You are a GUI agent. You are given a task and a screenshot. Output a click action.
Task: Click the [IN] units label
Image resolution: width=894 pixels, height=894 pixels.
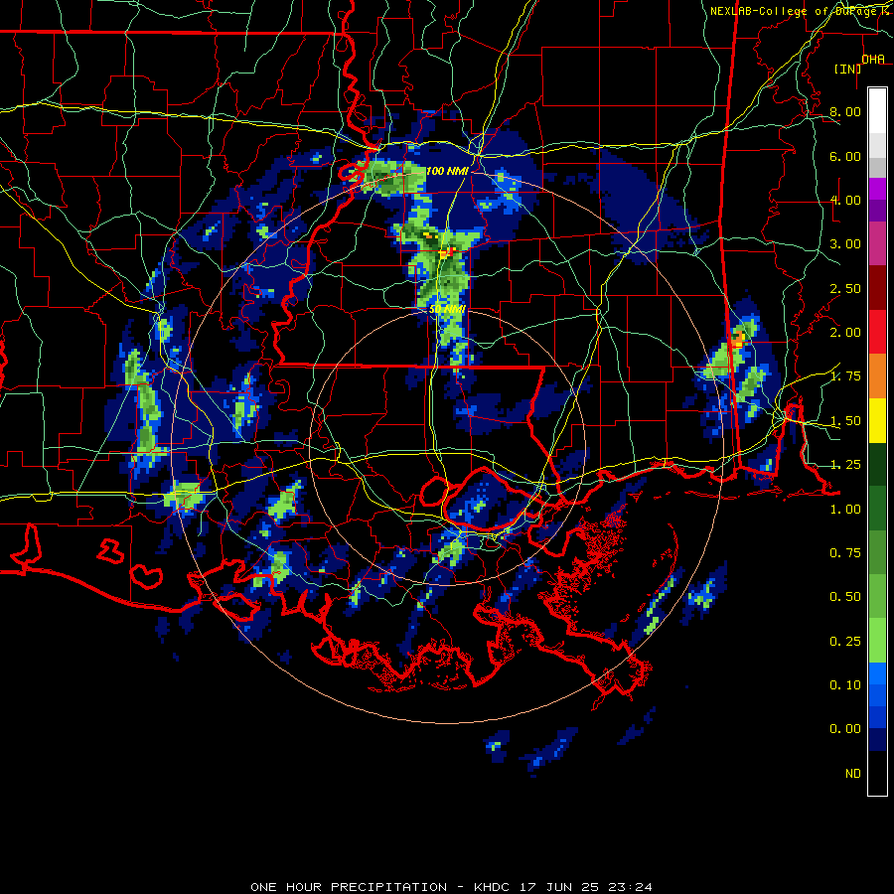coord(848,69)
